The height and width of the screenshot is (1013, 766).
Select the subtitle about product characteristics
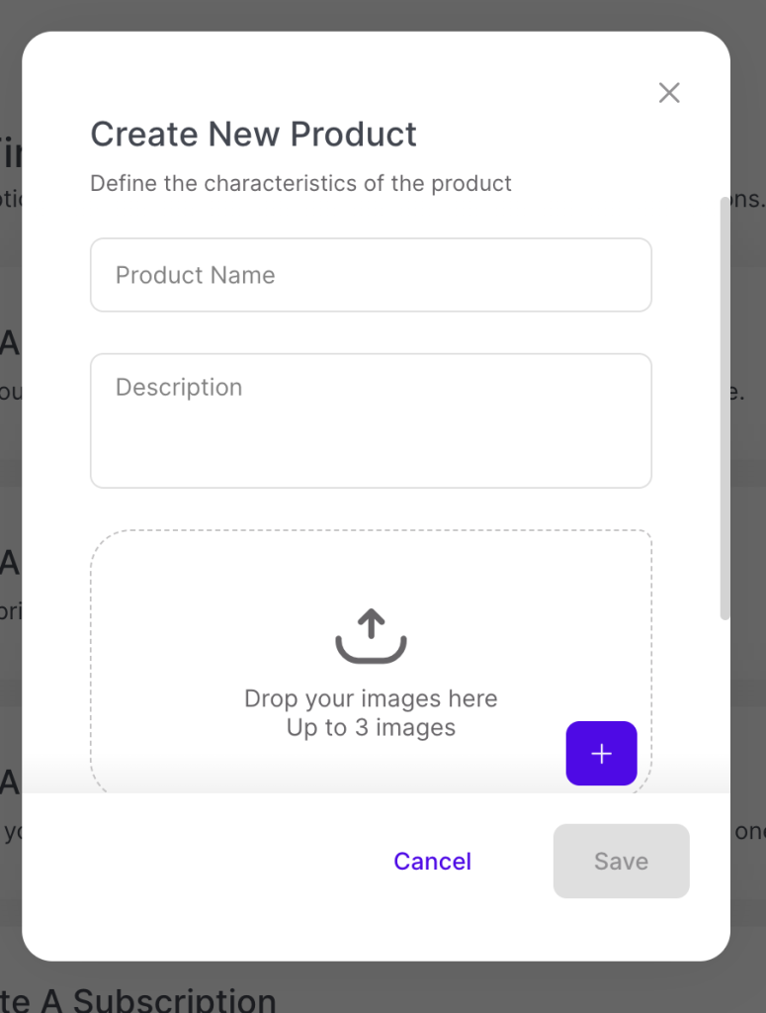[x=301, y=184]
